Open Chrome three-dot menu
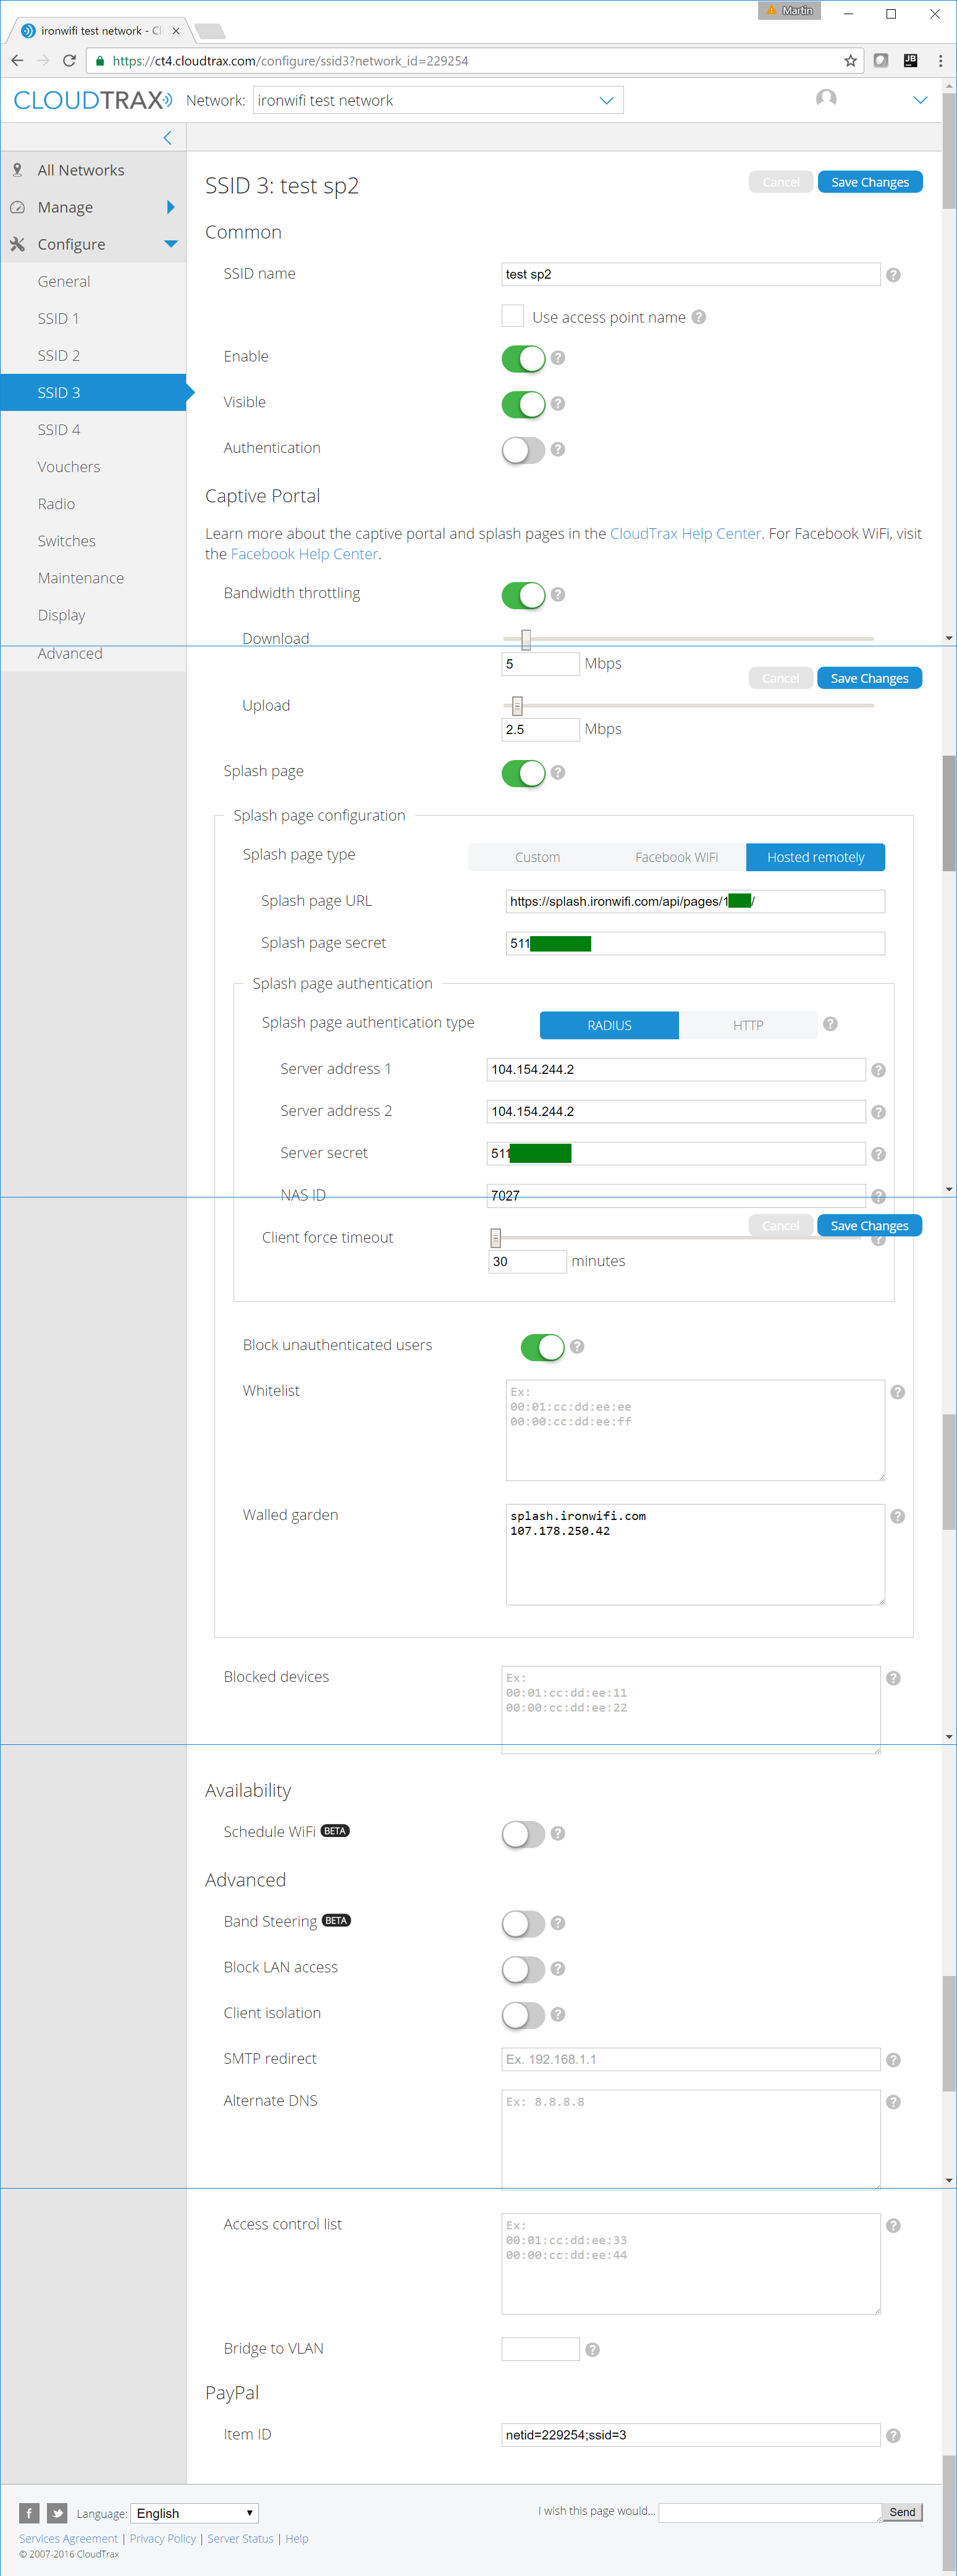Viewport: 957px width, 2576px height. pyautogui.click(x=940, y=60)
